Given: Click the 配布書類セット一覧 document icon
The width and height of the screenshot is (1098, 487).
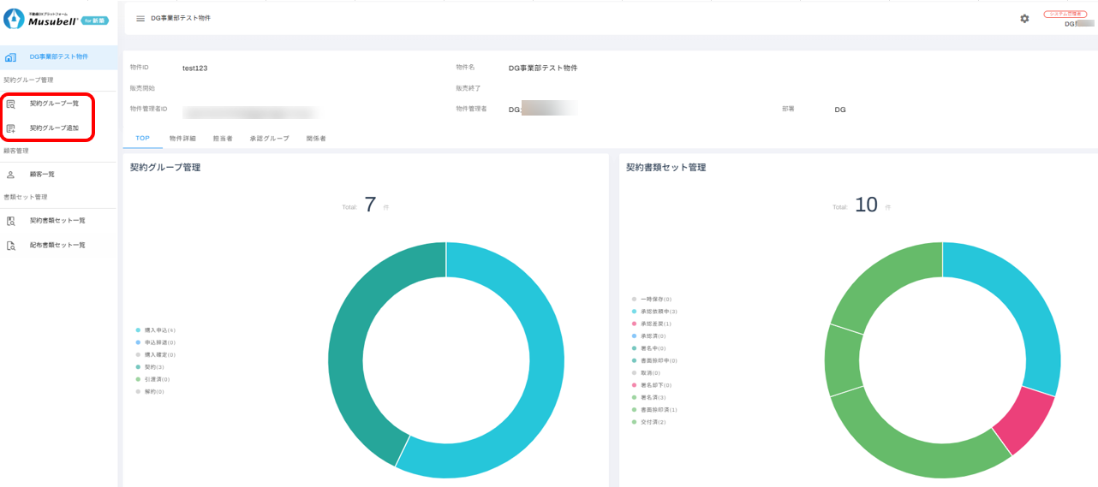Looking at the screenshot, I should (x=10, y=246).
